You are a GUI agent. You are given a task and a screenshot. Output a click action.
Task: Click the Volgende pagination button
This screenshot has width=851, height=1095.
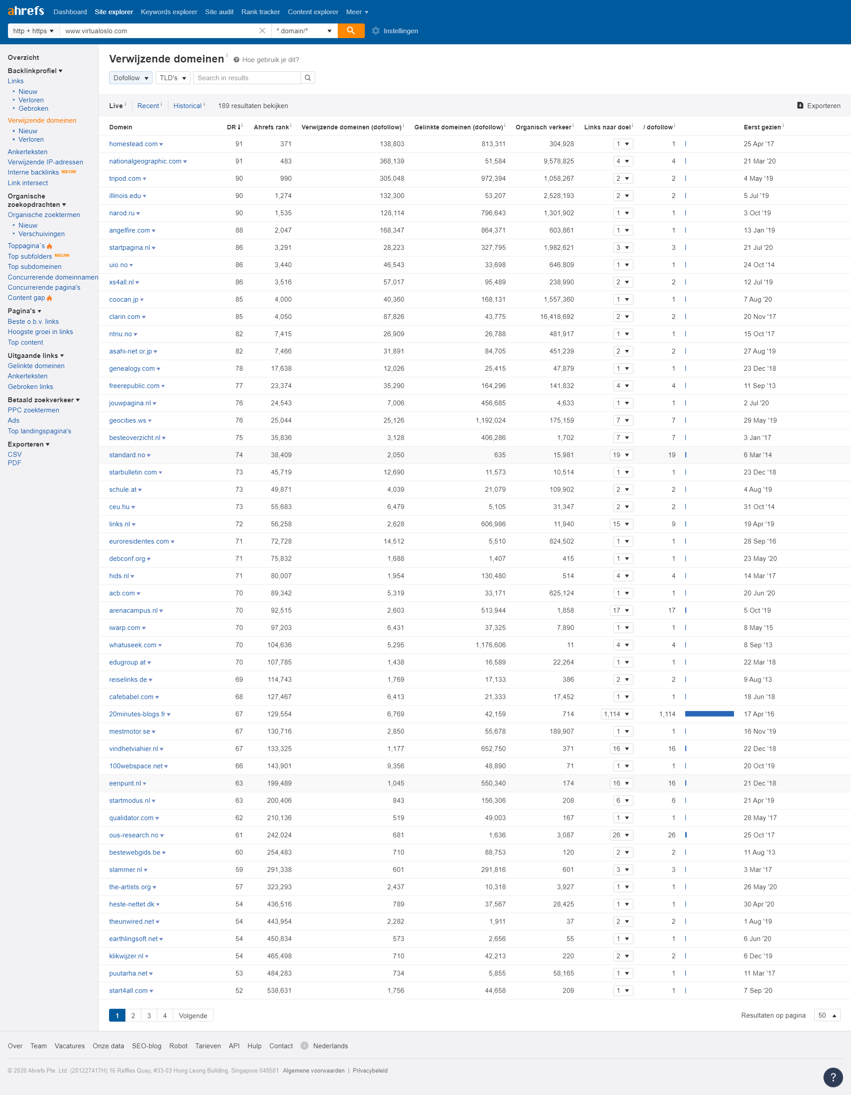pyautogui.click(x=193, y=1015)
